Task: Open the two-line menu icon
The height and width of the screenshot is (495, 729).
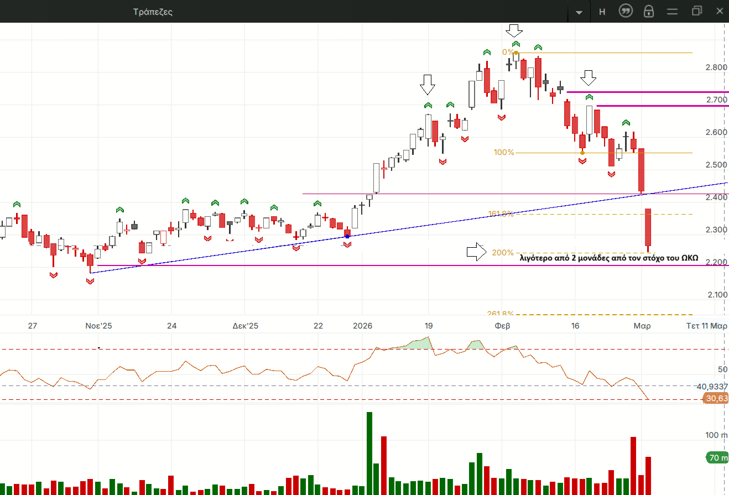Action: tap(673, 12)
